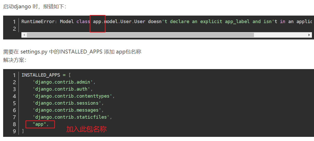The image size is (314, 141).
Task: Click the 启动django 时 intro sentence
Action: (34, 6)
